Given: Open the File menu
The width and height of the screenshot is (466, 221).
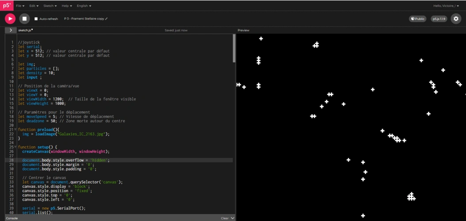Looking at the screenshot, I should click(20, 6).
